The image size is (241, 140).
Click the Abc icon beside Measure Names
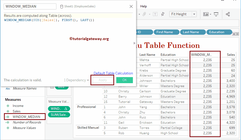[x=8, y=89]
